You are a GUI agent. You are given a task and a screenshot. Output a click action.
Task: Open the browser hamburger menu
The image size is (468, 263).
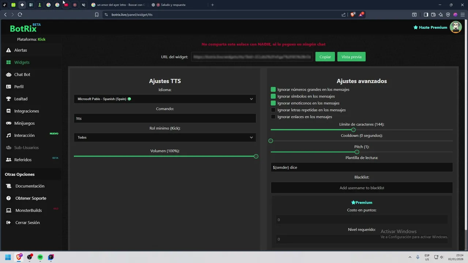(463, 15)
